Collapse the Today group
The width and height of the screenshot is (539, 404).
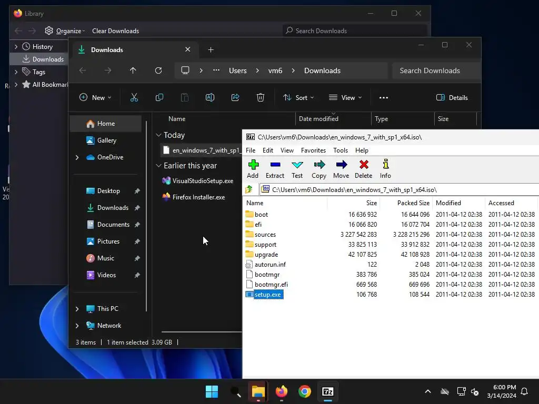pyautogui.click(x=158, y=135)
